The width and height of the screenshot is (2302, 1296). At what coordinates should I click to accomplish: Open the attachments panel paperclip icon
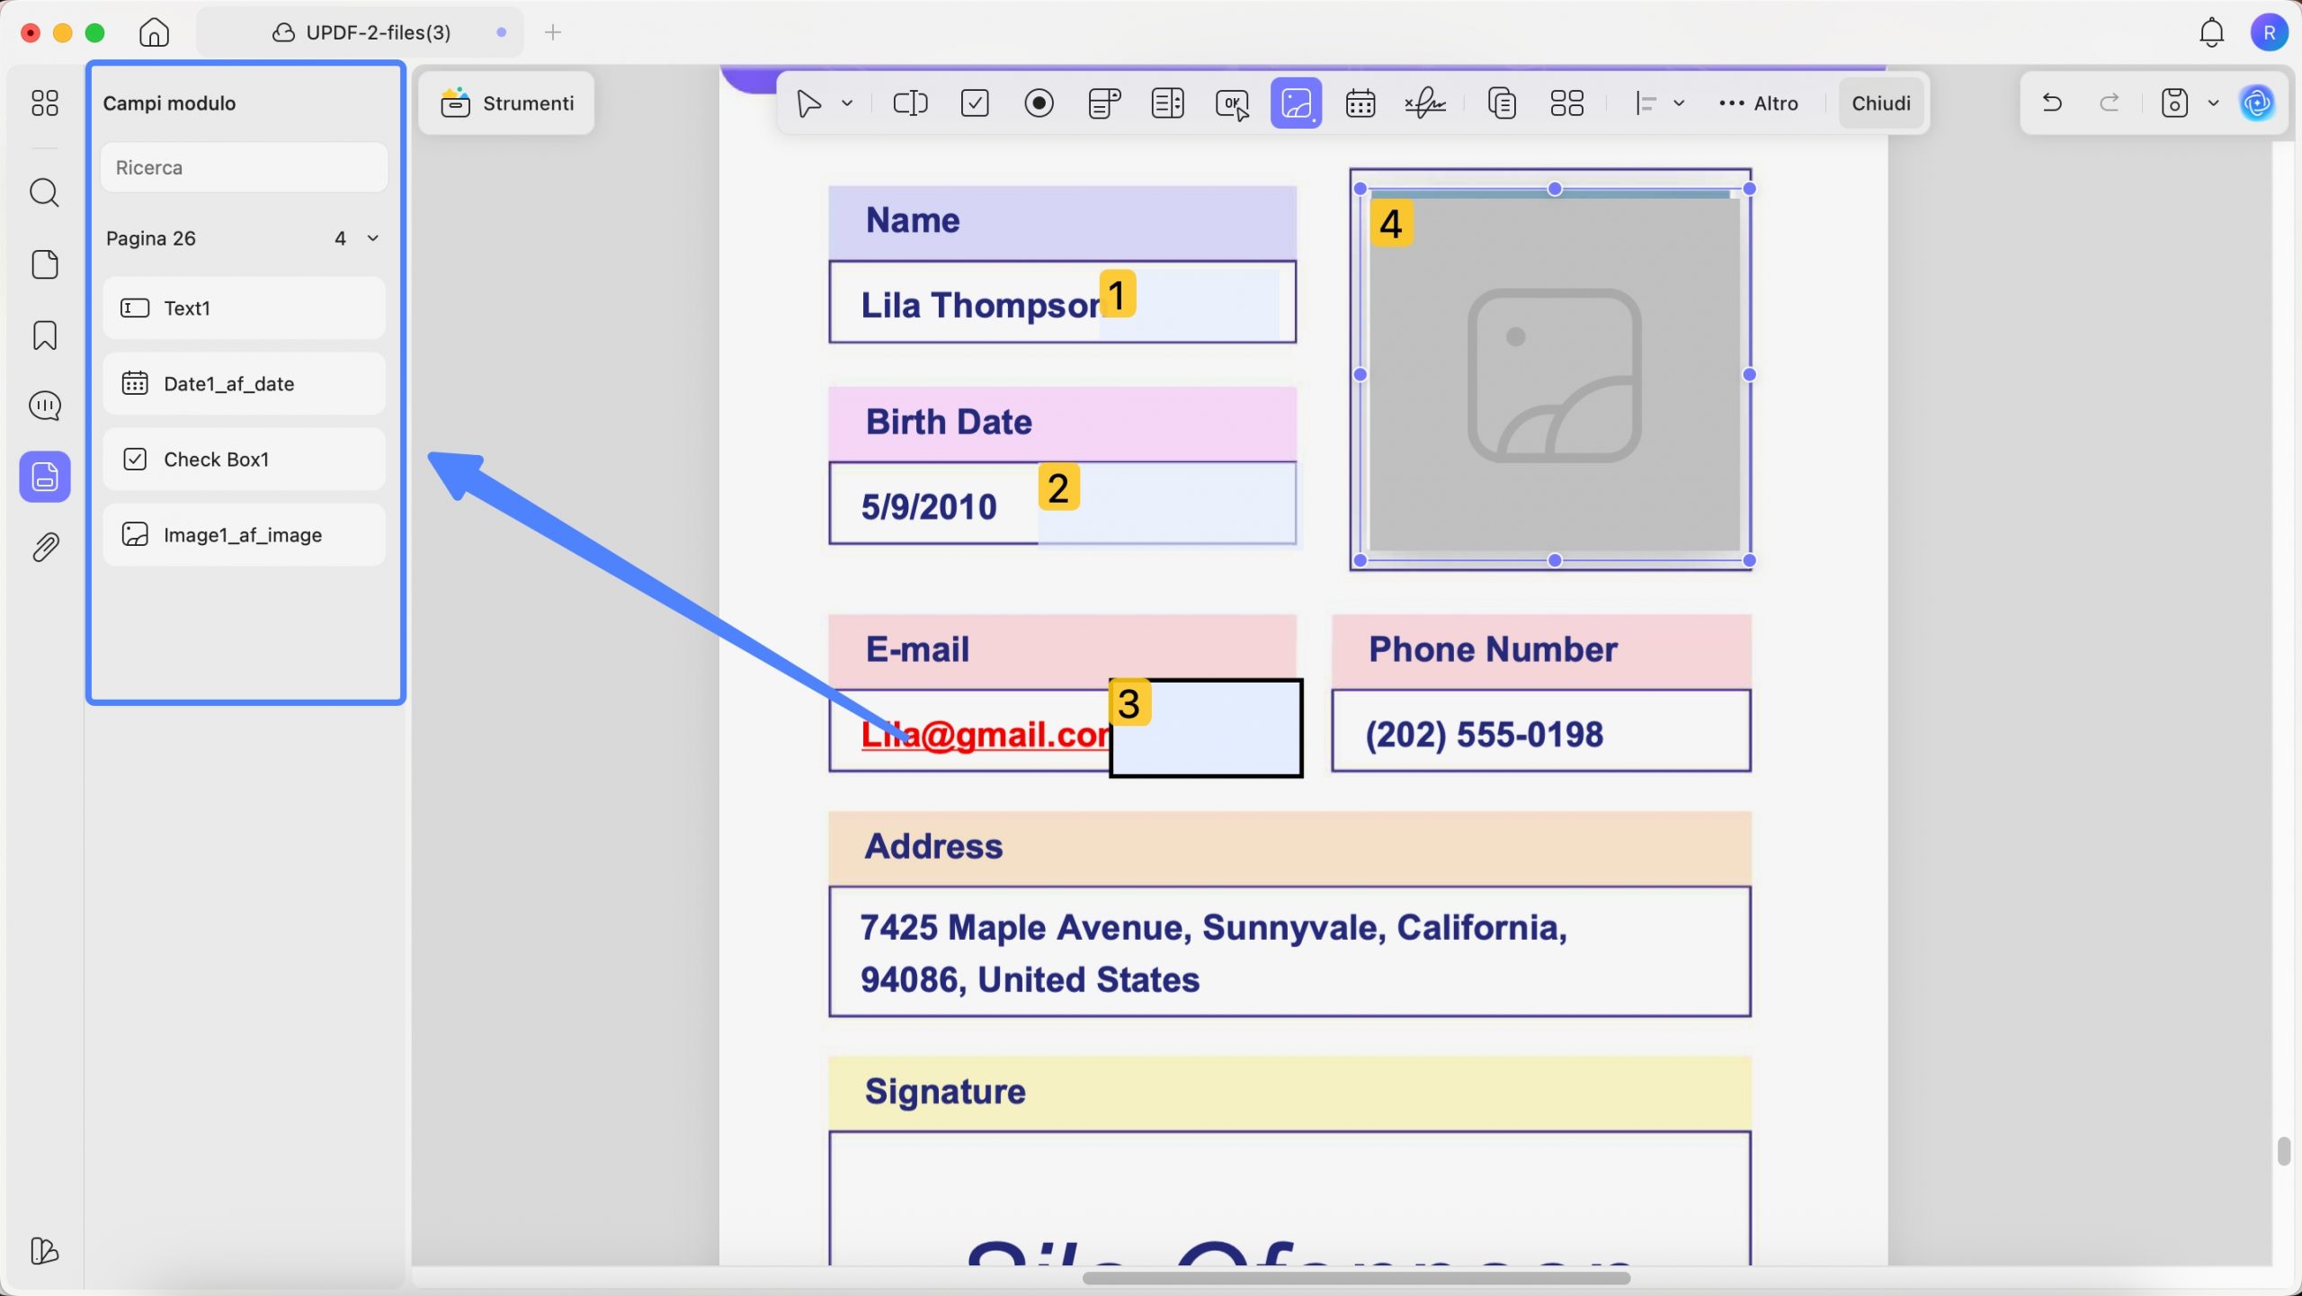pyautogui.click(x=45, y=547)
